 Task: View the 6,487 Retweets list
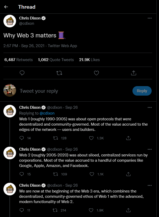pos(19,60)
